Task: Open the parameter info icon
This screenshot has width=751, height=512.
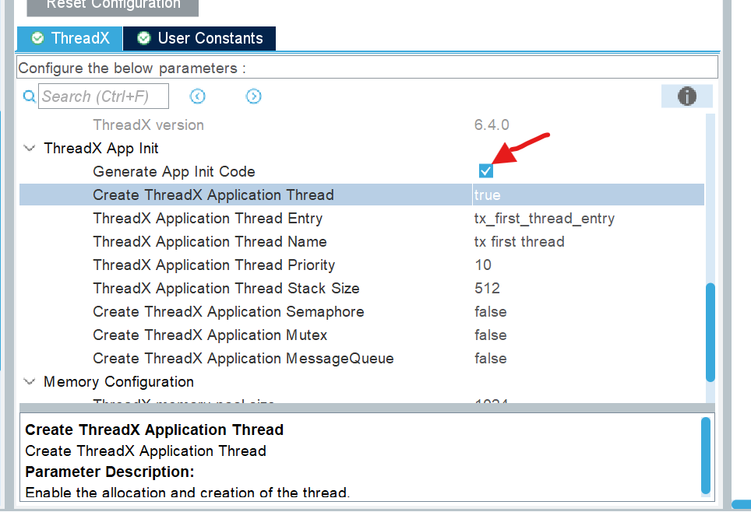Action: [x=687, y=96]
